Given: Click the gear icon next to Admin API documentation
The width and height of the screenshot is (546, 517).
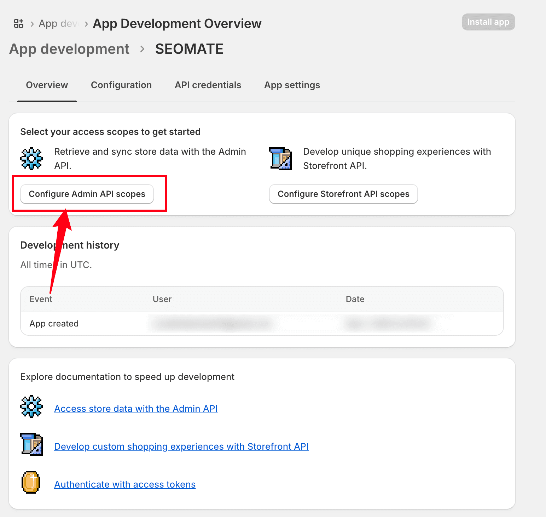Looking at the screenshot, I should point(31,407).
